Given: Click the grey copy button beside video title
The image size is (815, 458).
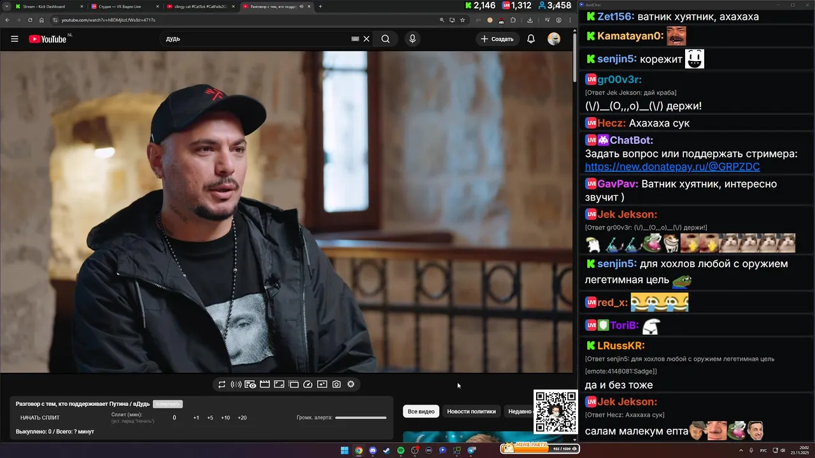Looking at the screenshot, I should [167, 404].
